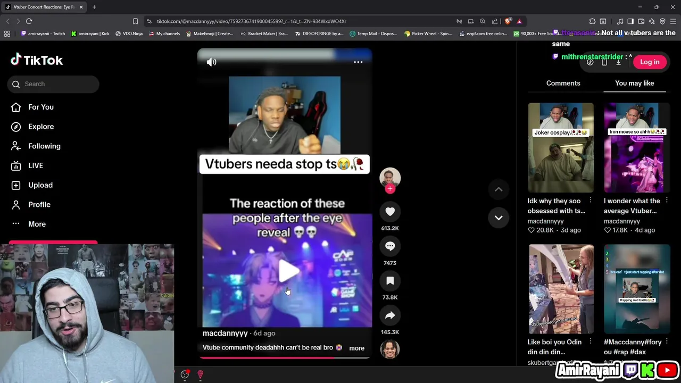Open the 'My channels' bookmark
Viewport: 681px width, 383px height.
(x=164, y=34)
